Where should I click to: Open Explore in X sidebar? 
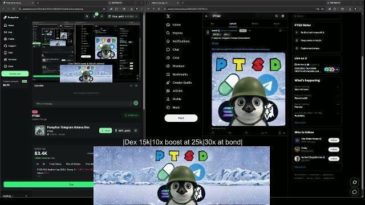175,33
